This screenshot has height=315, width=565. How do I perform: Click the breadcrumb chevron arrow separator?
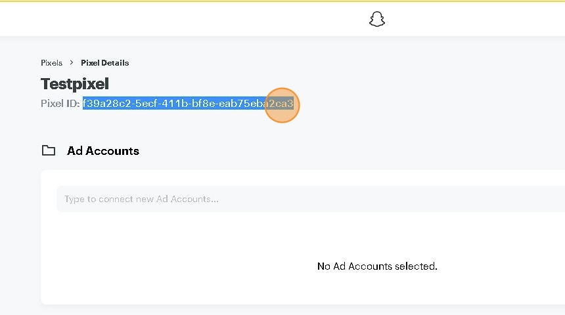(72, 62)
